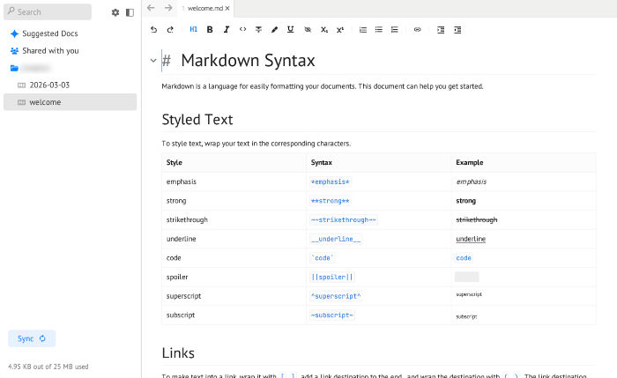Click the Redo icon in the toolbar

[x=170, y=29]
